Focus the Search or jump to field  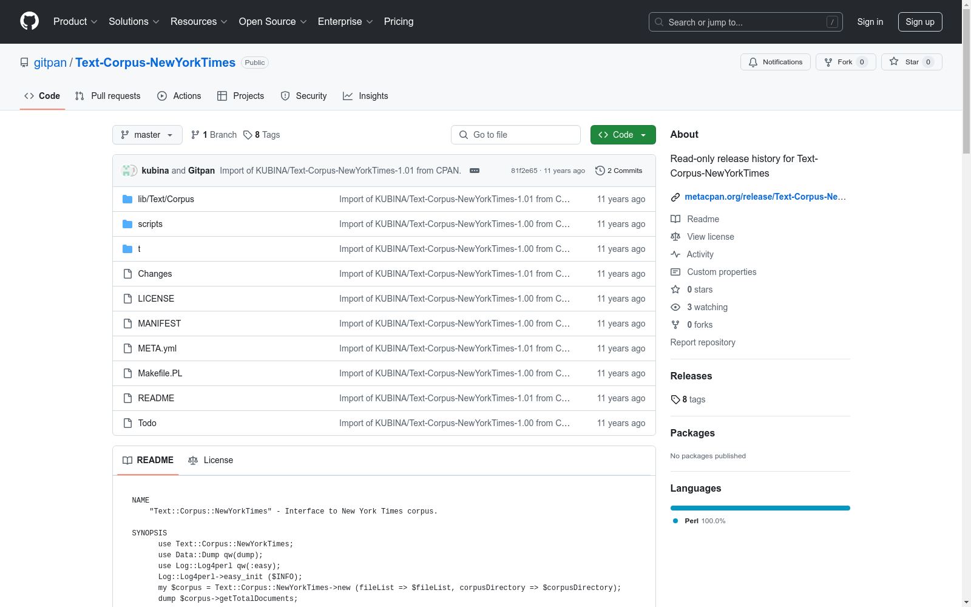pos(746,22)
